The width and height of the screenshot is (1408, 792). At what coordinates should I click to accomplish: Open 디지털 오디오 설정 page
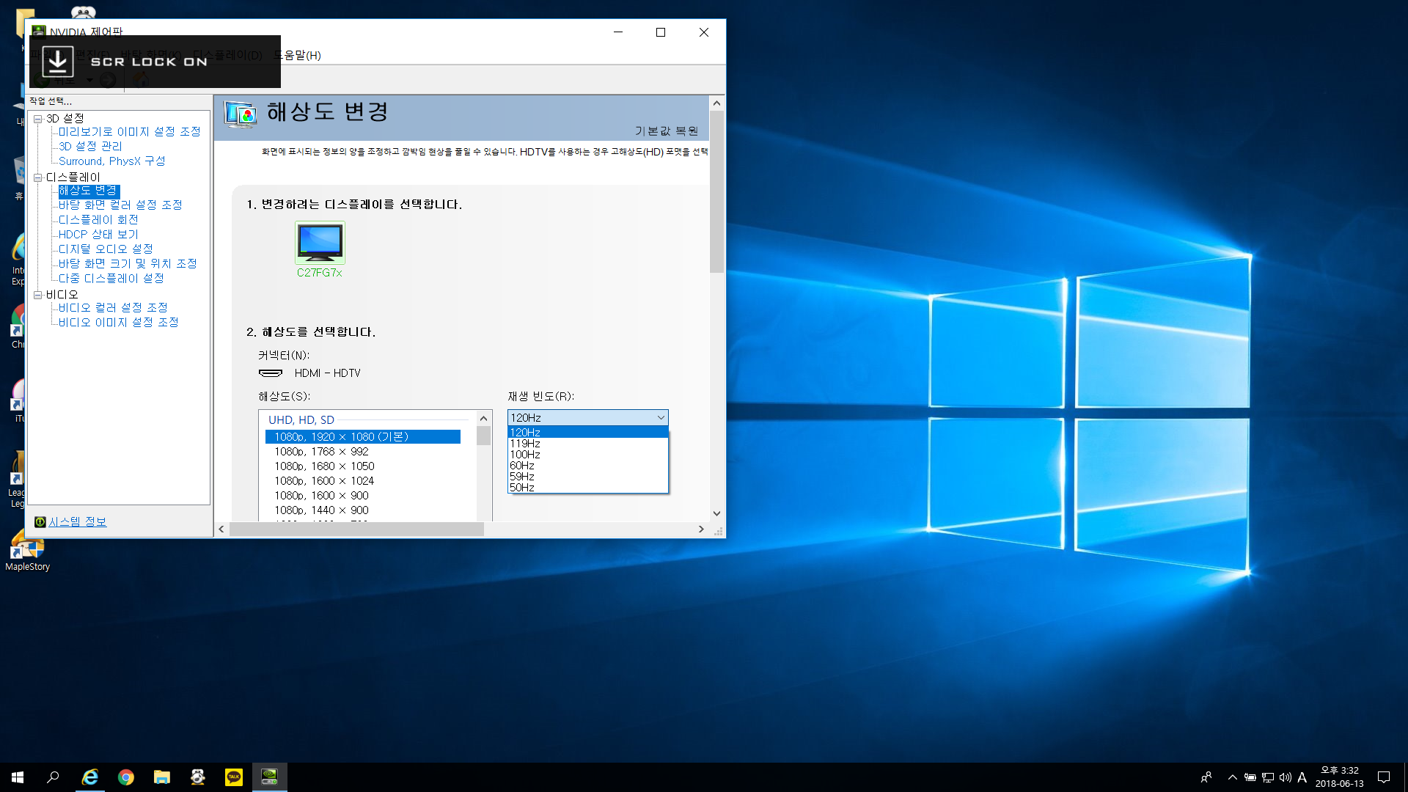pos(106,249)
